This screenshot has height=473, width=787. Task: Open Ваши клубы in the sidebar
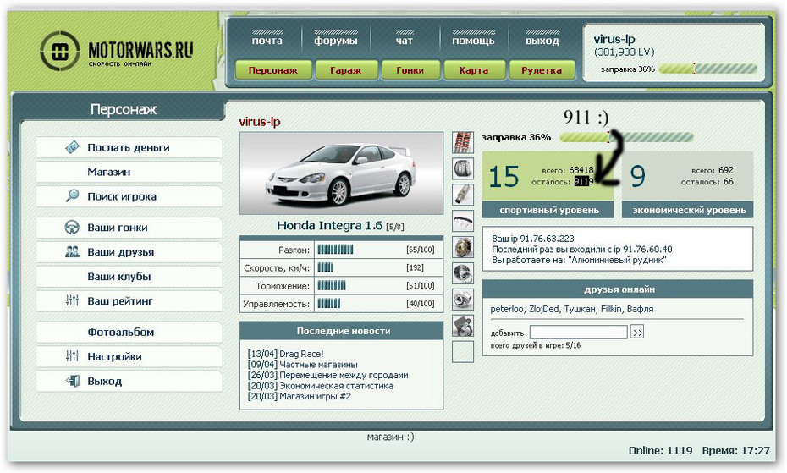129,276
